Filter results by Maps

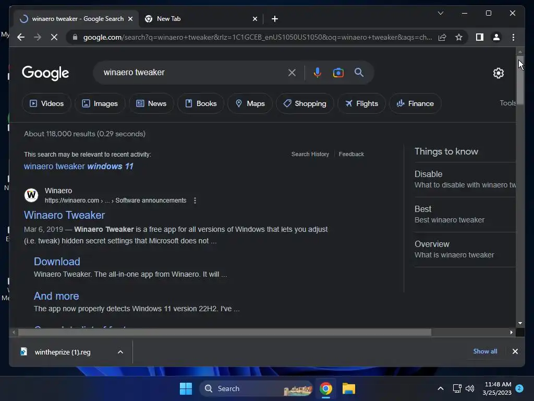[x=250, y=104]
